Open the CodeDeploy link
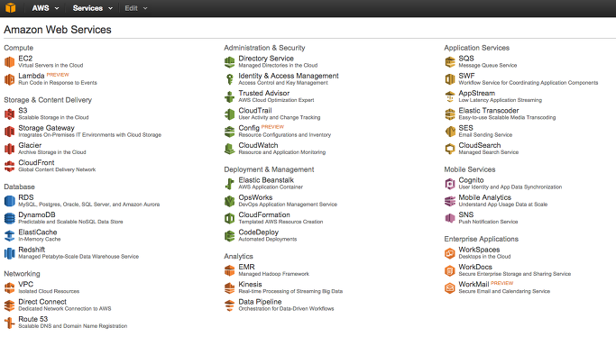 coord(259,232)
